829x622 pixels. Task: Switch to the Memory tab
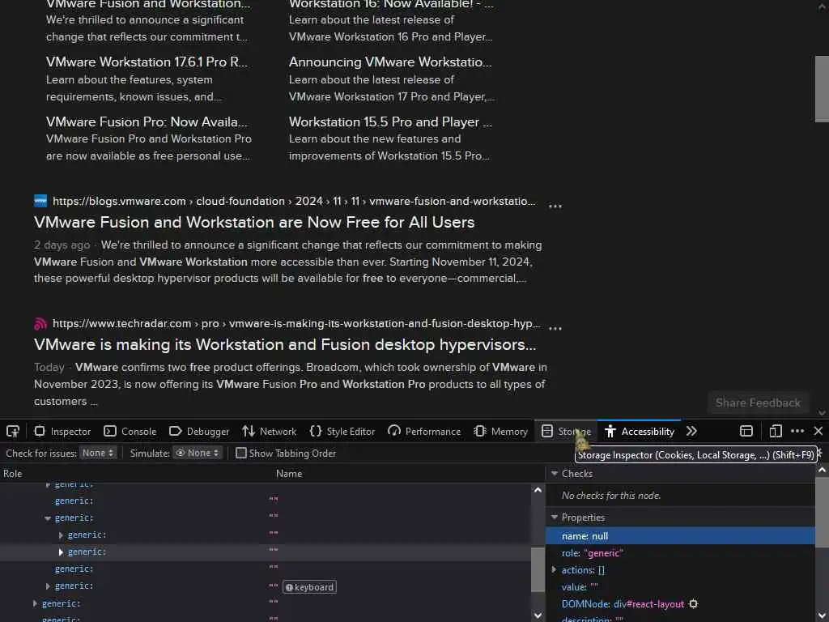[500, 431]
